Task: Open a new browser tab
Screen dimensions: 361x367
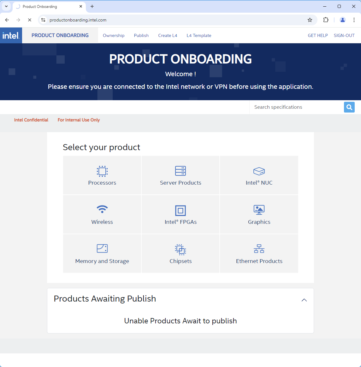Action: pyautogui.click(x=92, y=6)
